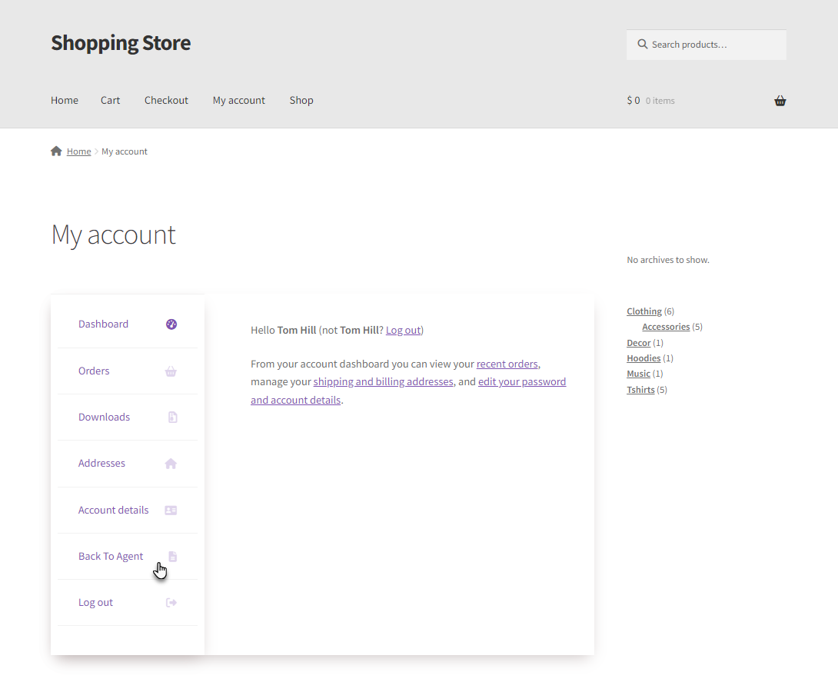The width and height of the screenshot is (838, 682).
Task: Click the Orders basket icon in sidebar
Action: pos(171,371)
